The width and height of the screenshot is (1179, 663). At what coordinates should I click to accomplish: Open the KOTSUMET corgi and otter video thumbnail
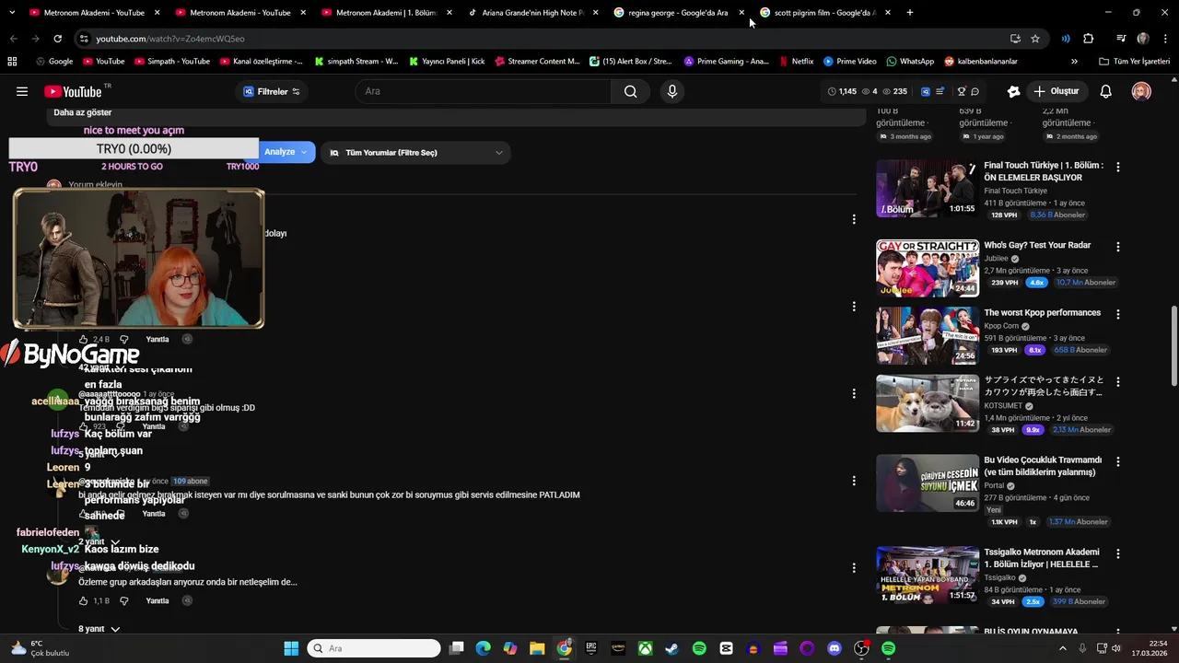click(927, 403)
